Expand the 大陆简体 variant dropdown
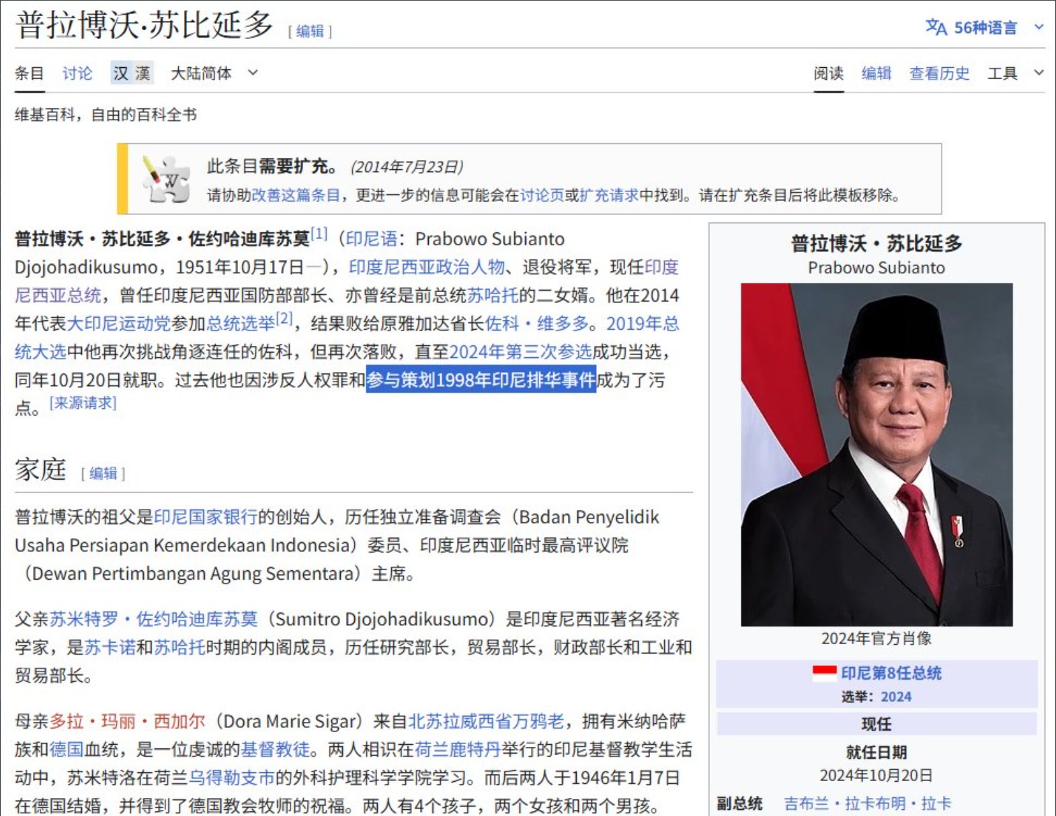Viewport: 1056px width, 816px height. point(214,73)
